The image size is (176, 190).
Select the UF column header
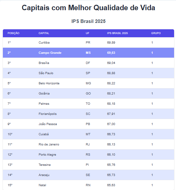tap(88, 33)
